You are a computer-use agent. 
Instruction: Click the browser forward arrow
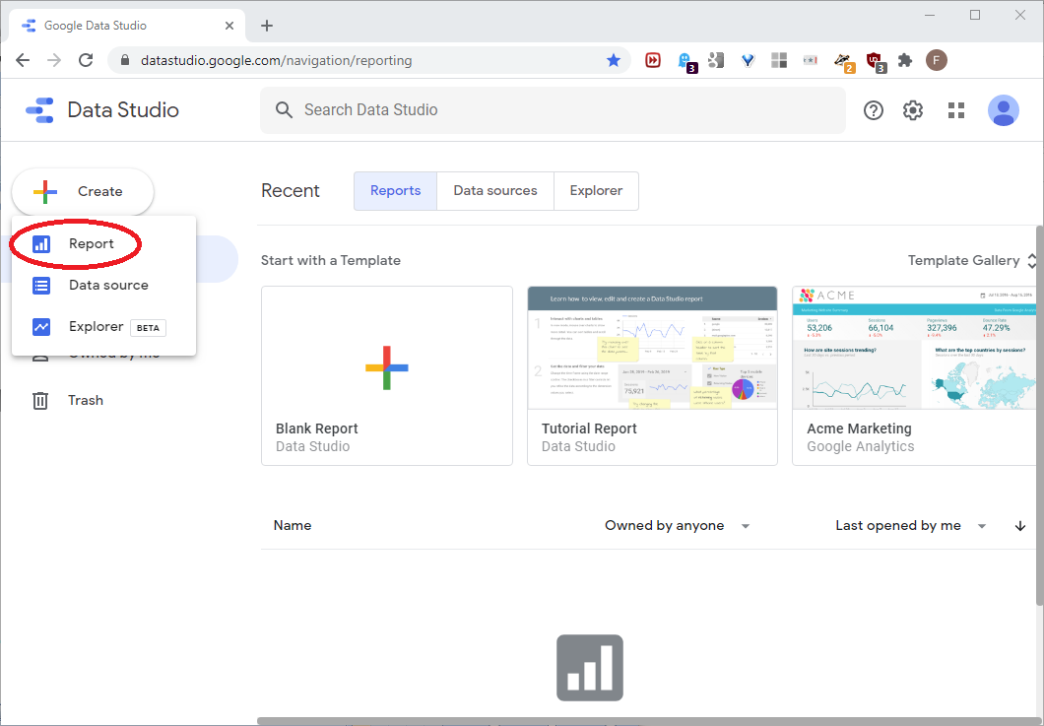[54, 61]
